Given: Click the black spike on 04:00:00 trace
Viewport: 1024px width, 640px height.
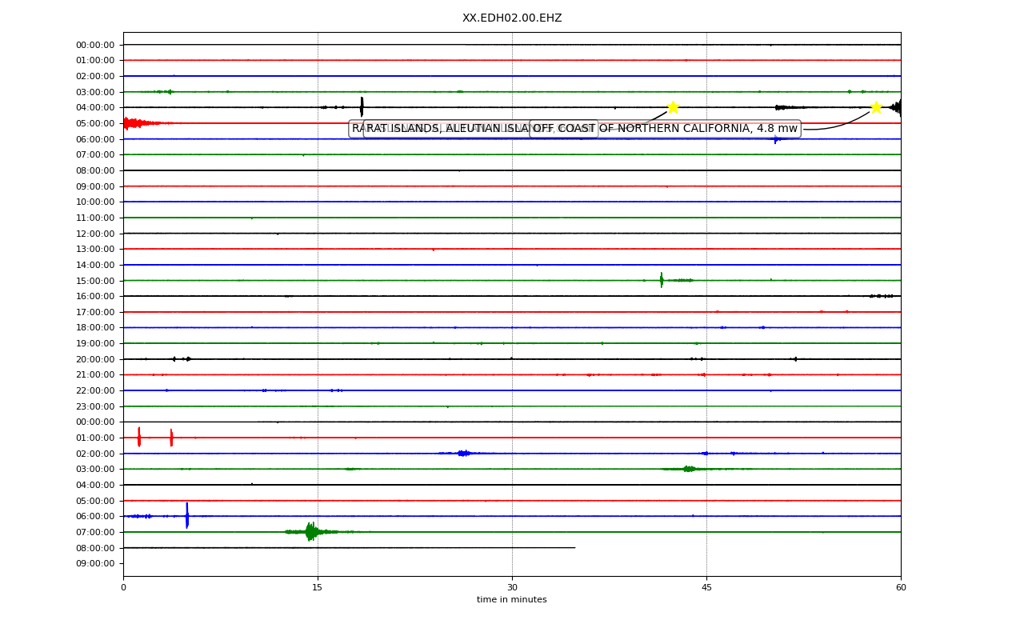Looking at the screenshot, I should [x=362, y=106].
